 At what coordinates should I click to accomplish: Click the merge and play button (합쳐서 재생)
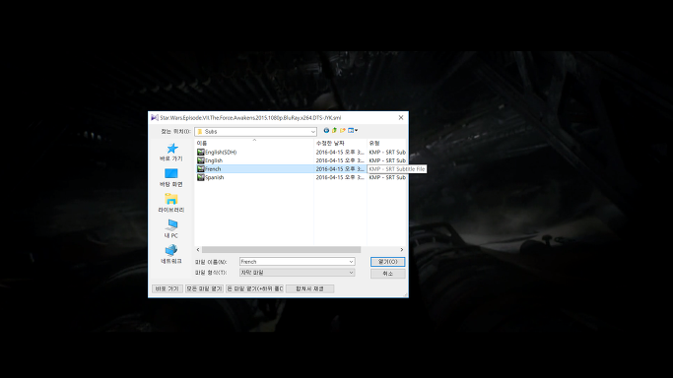[x=309, y=288]
